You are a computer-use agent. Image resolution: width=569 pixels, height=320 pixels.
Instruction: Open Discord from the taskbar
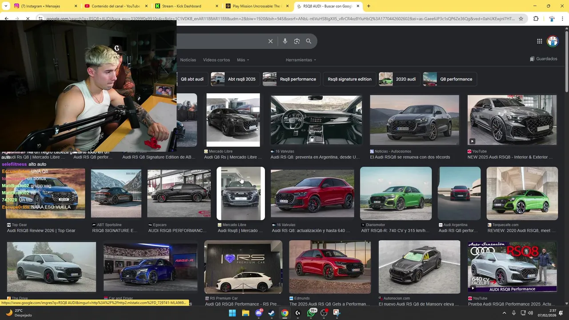259,313
